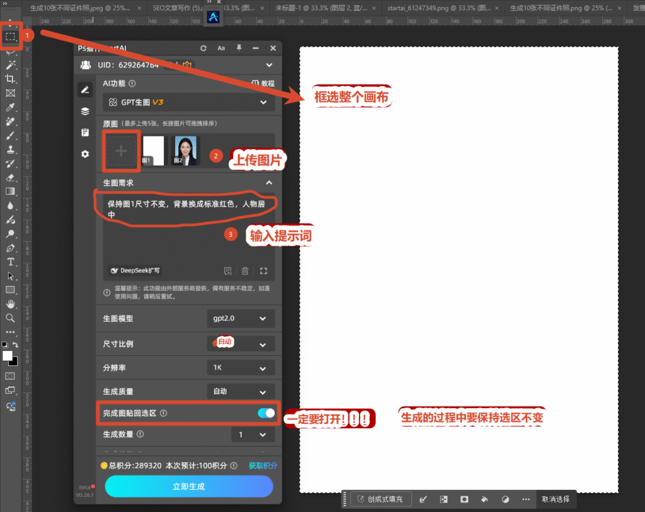Open the Edit Toolbar three-dots button
Image resolution: width=645 pixels, height=512 pixels.
(x=10, y=332)
